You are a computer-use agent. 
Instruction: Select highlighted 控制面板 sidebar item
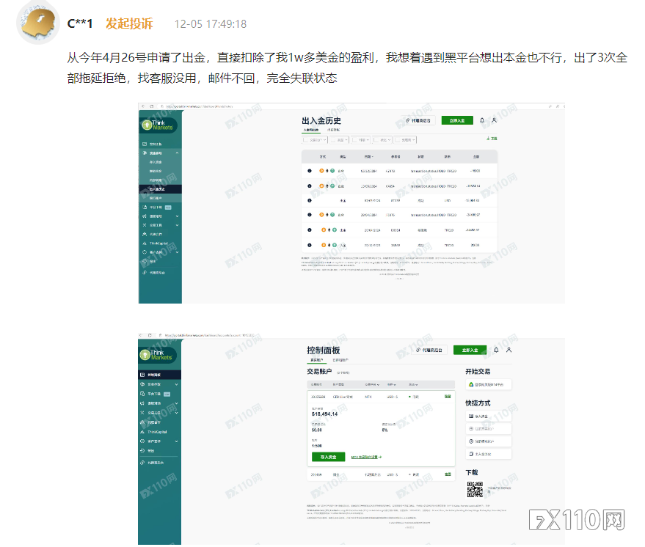[x=160, y=375]
